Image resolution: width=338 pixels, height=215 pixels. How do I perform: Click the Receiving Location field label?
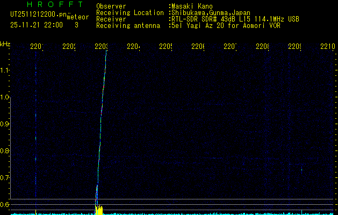(x=130, y=12)
